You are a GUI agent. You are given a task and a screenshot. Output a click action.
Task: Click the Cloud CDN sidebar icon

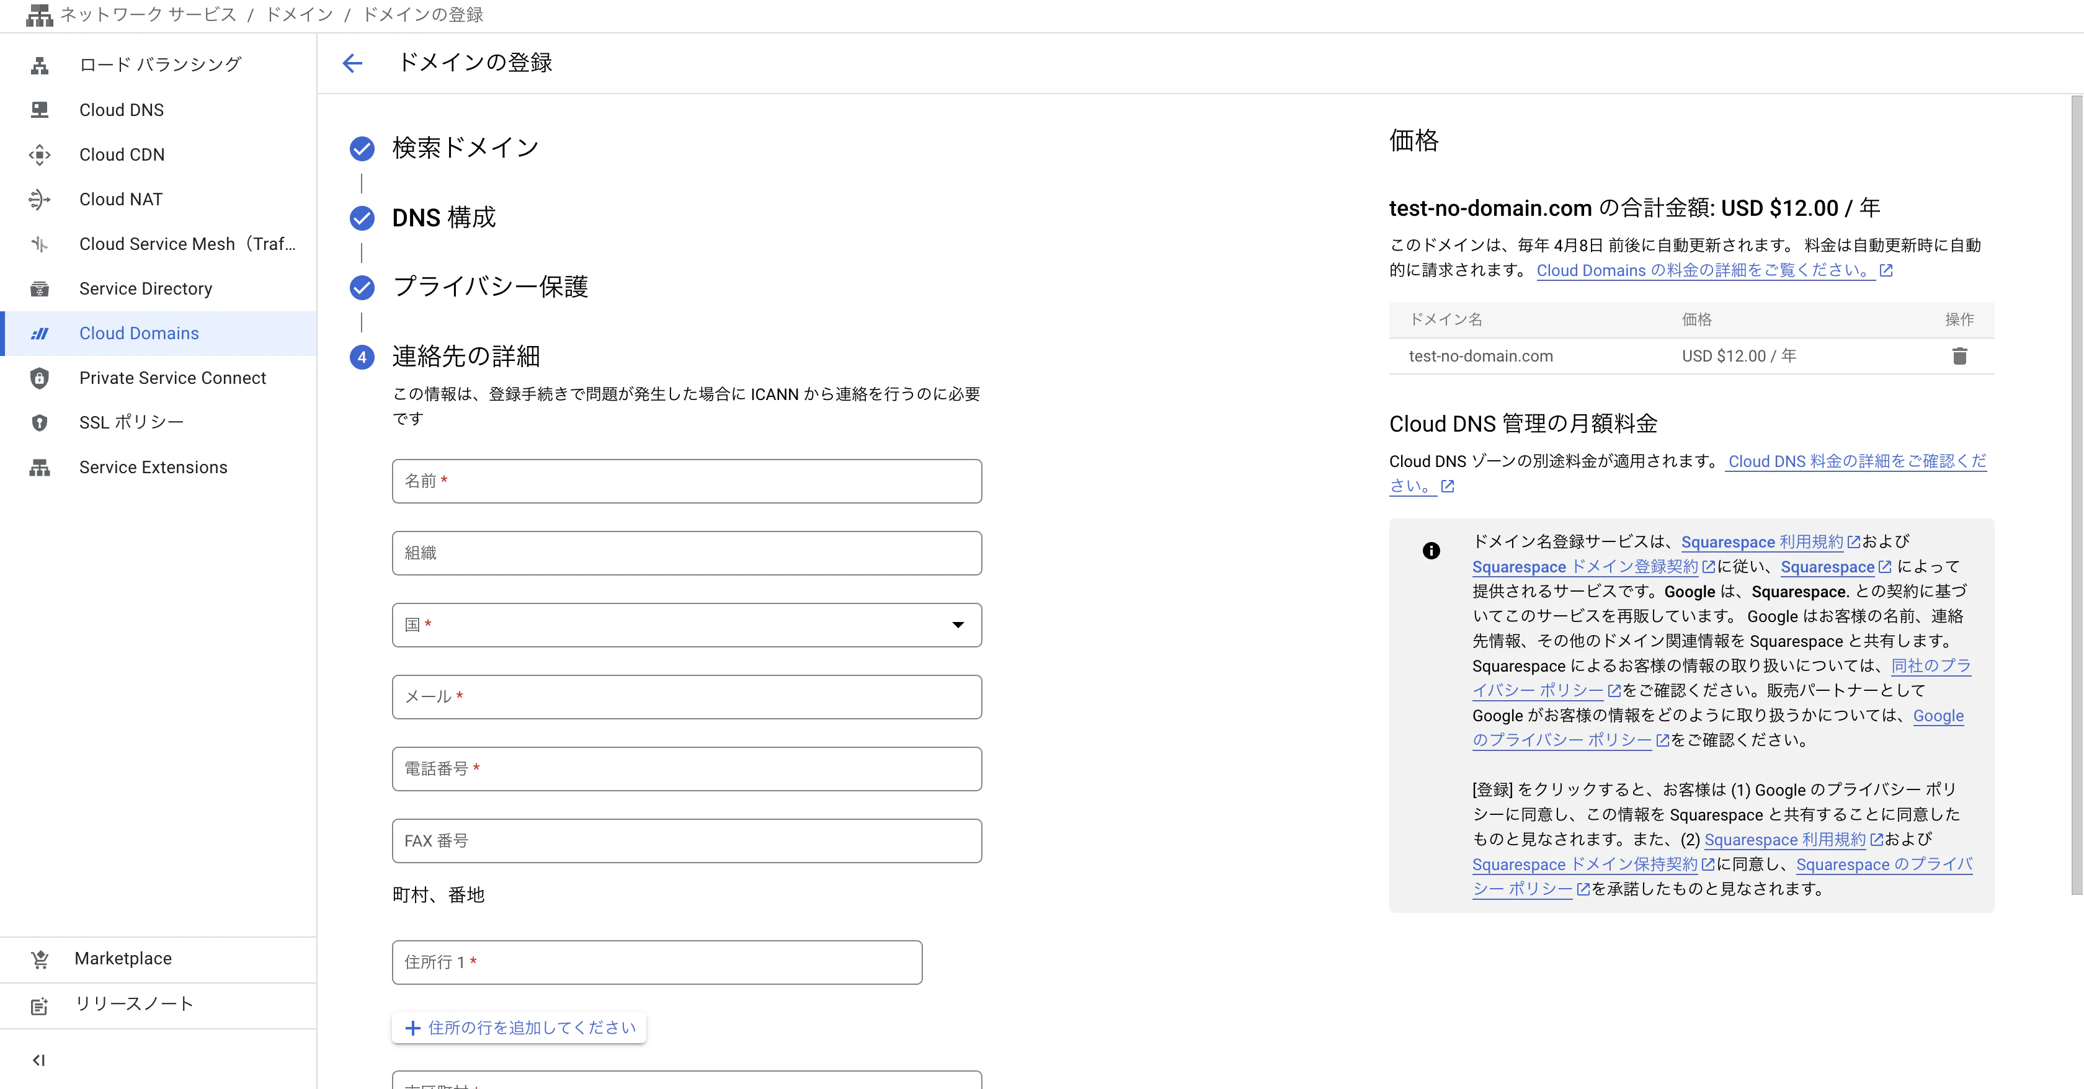pyautogui.click(x=40, y=154)
